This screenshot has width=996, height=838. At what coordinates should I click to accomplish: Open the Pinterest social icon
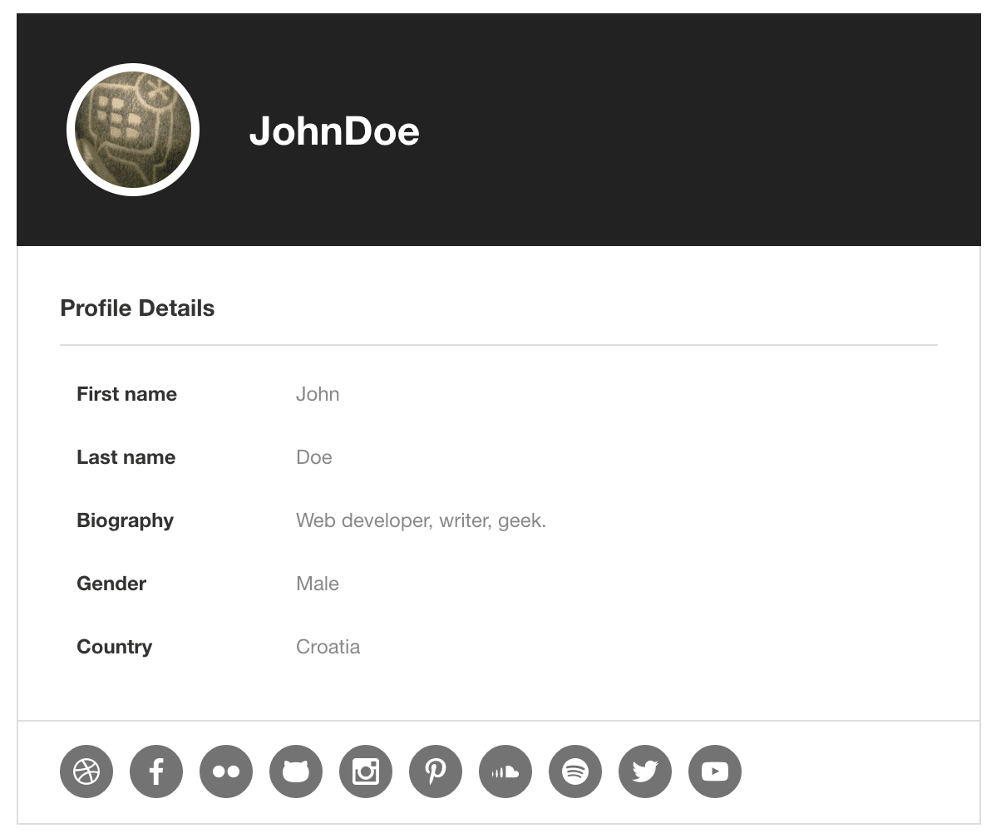[x=436, y=771]
